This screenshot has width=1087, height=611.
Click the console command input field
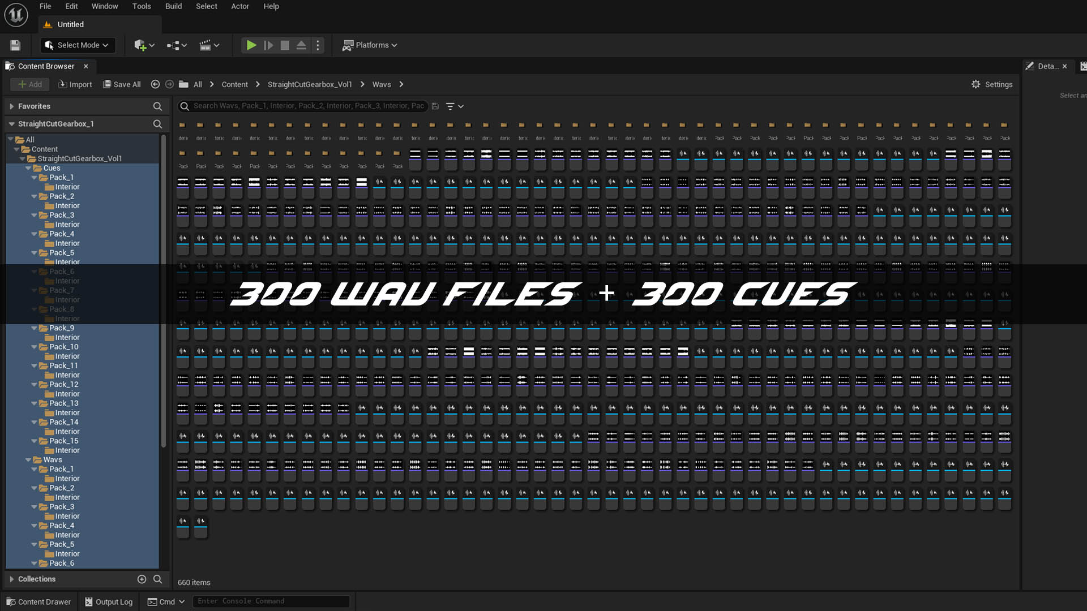pyautogui.click(x=271, y=601)
